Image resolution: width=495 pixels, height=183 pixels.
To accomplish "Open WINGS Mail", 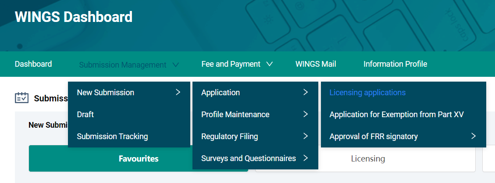I will tap(316, 64).
